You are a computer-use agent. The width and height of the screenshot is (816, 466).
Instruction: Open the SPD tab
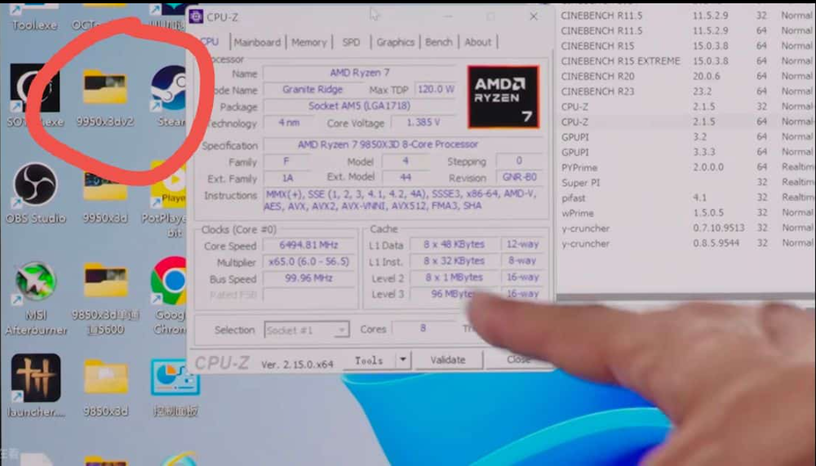click(x=351, y=42)
